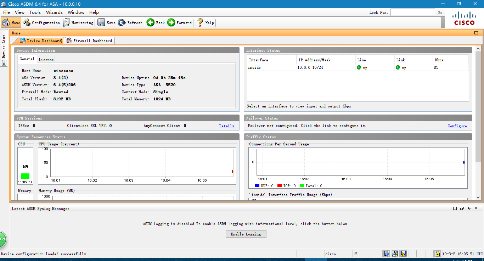
Task: Go to the Home toolbar button
Action: click(x=11, y=22)
